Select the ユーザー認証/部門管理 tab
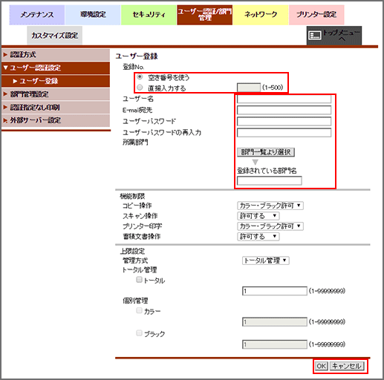 tap(204, 15)
